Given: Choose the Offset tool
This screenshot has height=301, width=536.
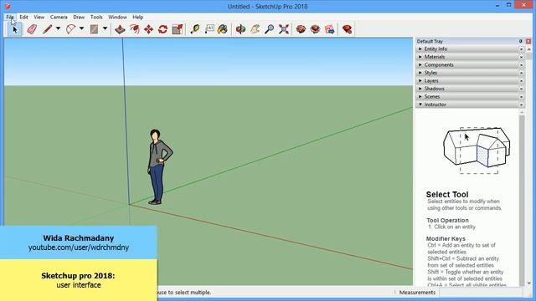Looking at the screenshot, I should click(134, 29).
